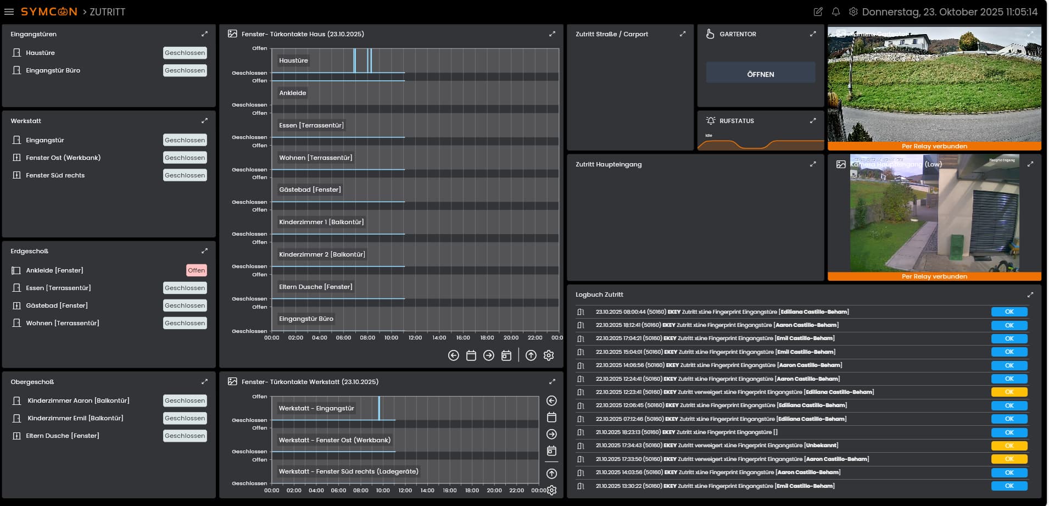Open the hamburger menu beside Symcon logo
This screenshot has height=506, width=1049.
(9, 12)
